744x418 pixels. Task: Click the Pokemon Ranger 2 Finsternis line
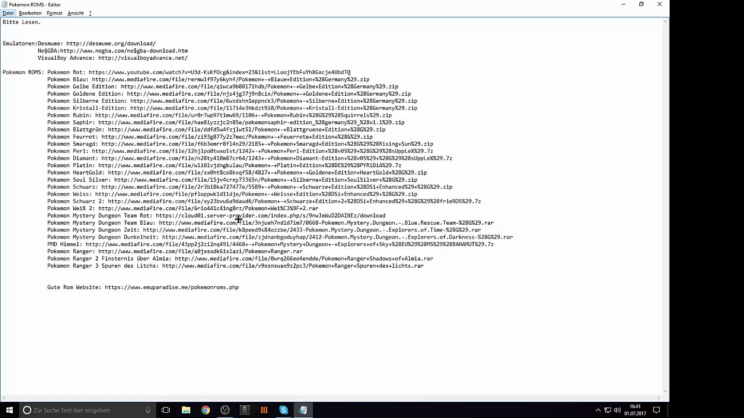(240, 258)
